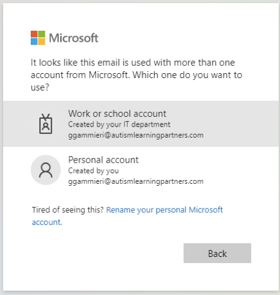Viewport: 280px width, 295px height.
Task: Click the Microsoft four-color logo
Action: click(x=38, y=38)
